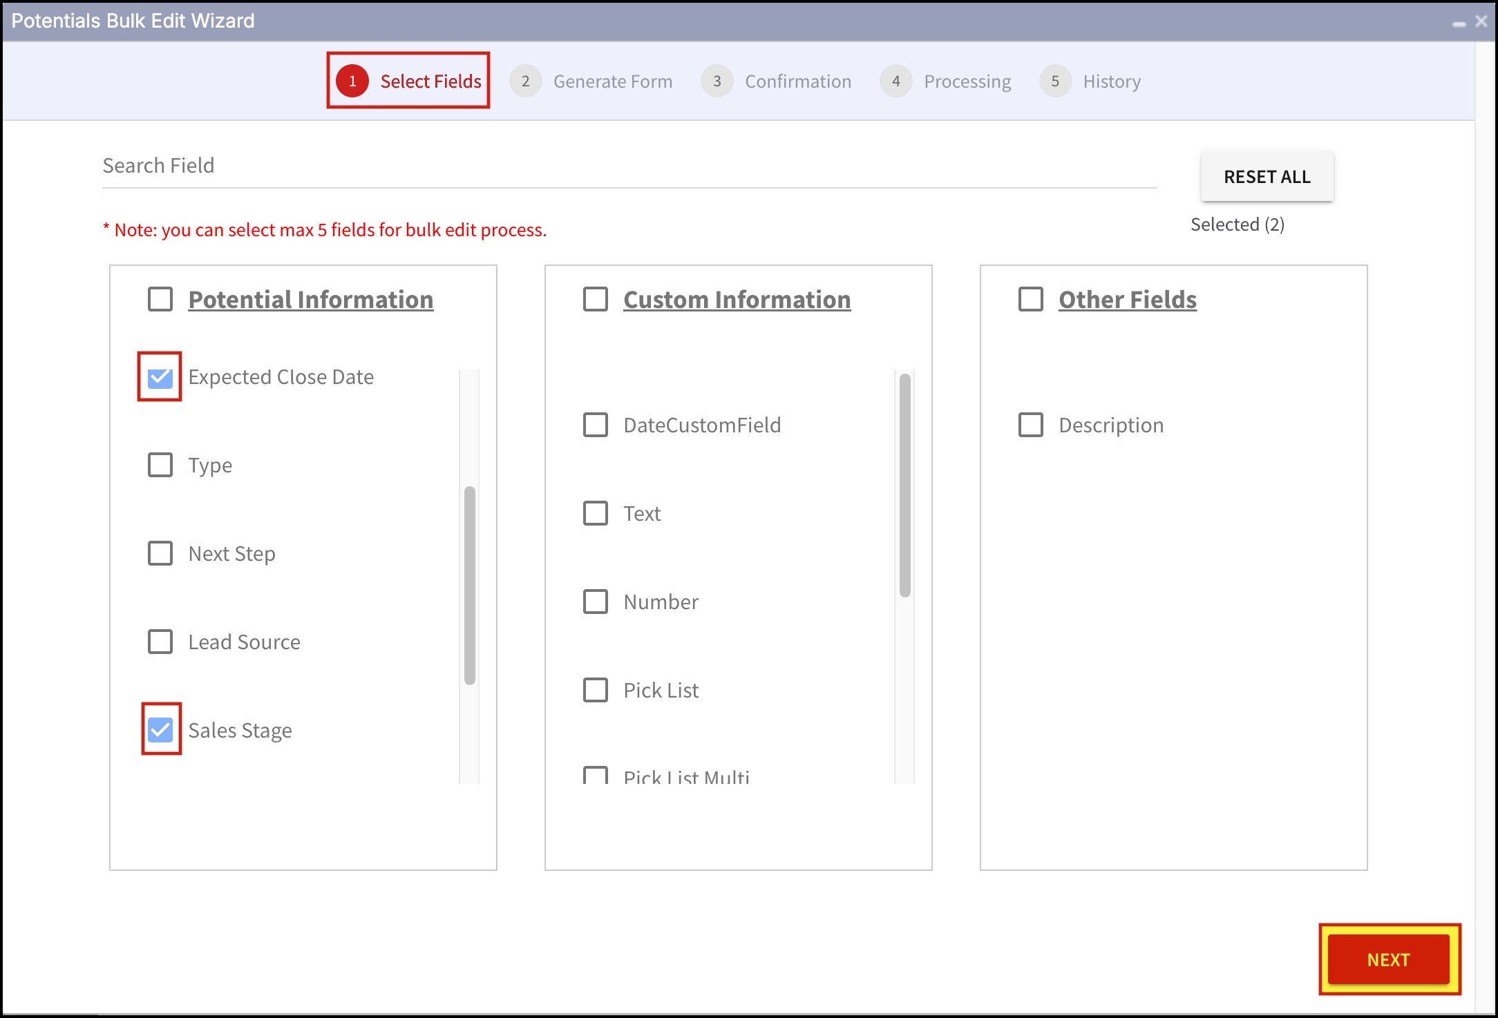Click the step 4 Processing circle
Screen dimensions: 1498x1018
(x=896, y=81)
